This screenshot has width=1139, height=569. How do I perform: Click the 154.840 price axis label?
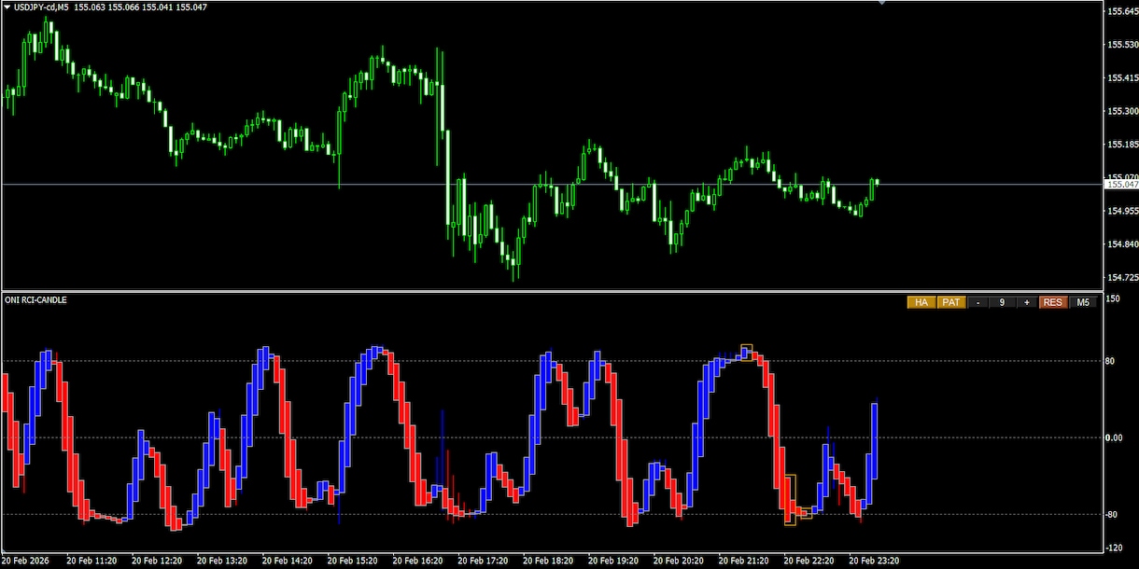coord(1121,244)
